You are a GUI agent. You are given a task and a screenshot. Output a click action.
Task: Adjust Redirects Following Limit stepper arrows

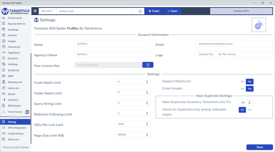[x=147, y=114]
